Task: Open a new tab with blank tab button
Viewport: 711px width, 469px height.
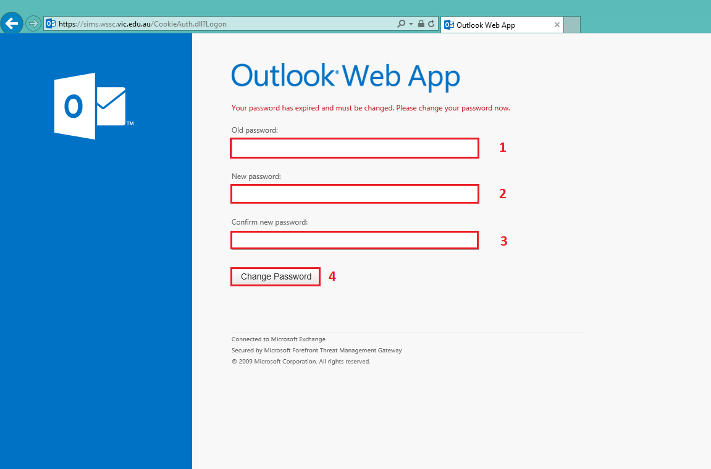Action: click(x=572, y=25)
